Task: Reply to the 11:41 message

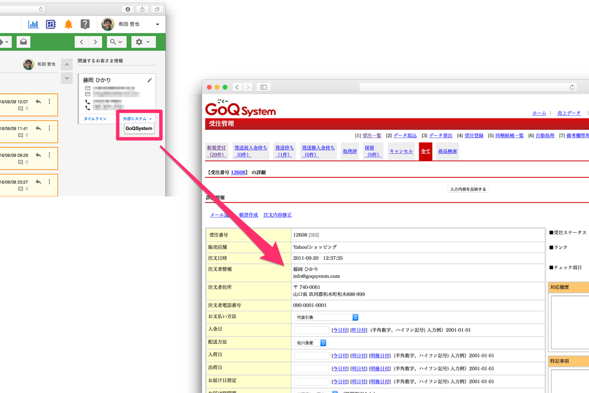Action: pos(38,128)
